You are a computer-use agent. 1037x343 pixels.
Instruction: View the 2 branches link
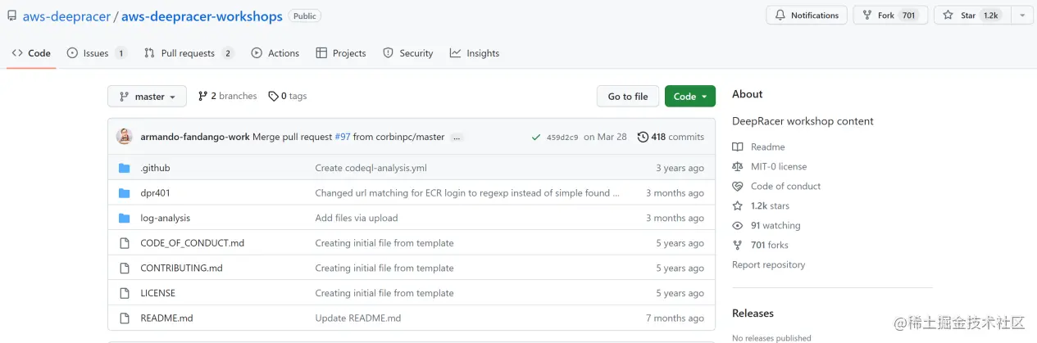tap(228, 96)
